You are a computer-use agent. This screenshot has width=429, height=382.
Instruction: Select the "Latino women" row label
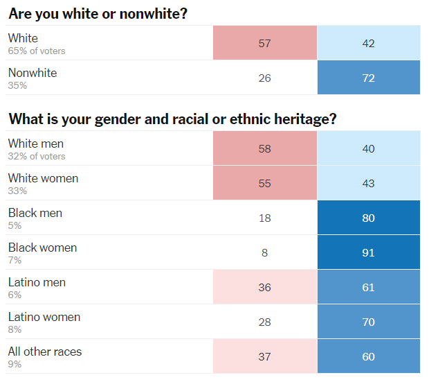(44, 317)
